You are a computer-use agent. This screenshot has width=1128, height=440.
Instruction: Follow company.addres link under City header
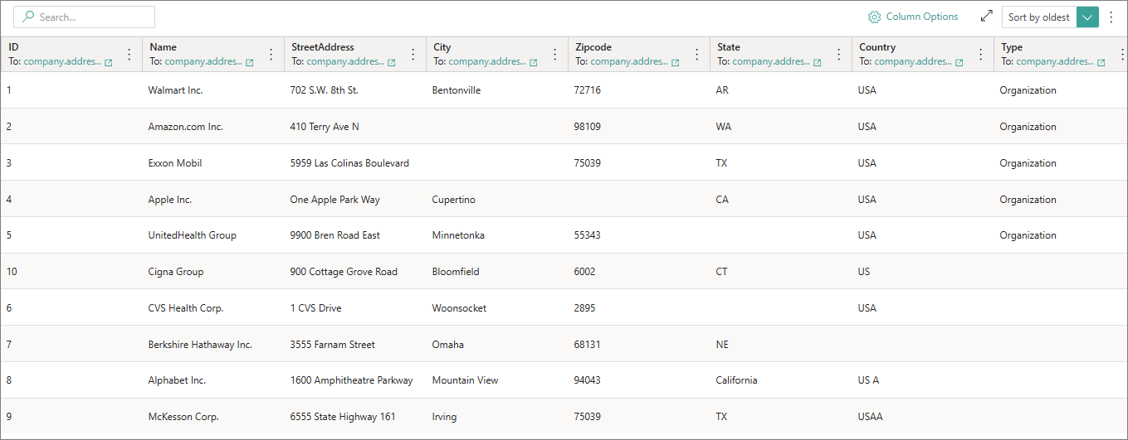(487, 61)
